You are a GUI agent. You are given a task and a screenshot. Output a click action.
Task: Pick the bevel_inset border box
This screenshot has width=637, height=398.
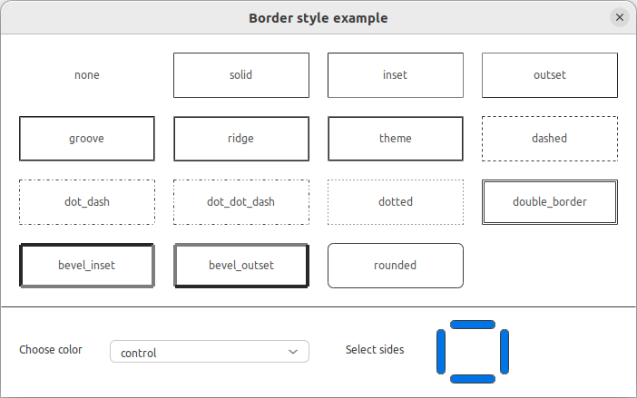click(87, 266)
